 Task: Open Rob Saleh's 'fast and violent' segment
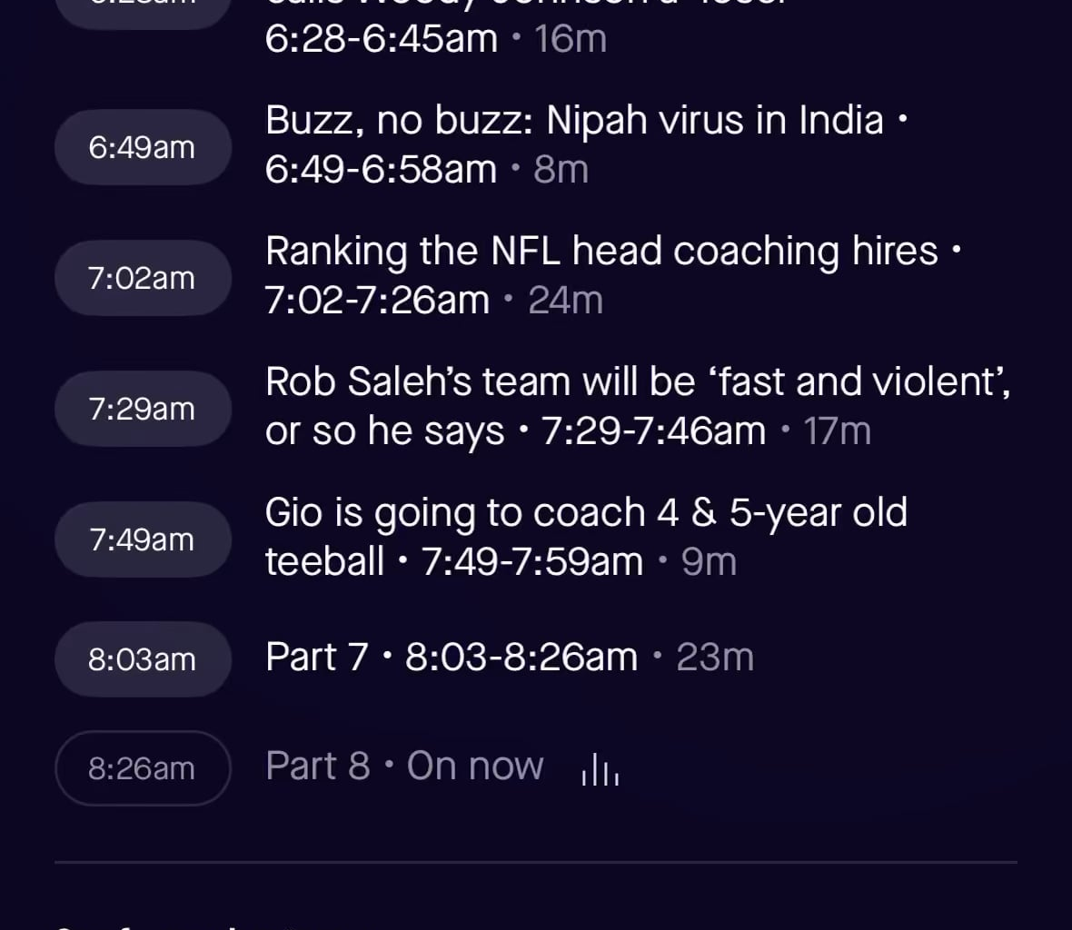coord(638,382)
